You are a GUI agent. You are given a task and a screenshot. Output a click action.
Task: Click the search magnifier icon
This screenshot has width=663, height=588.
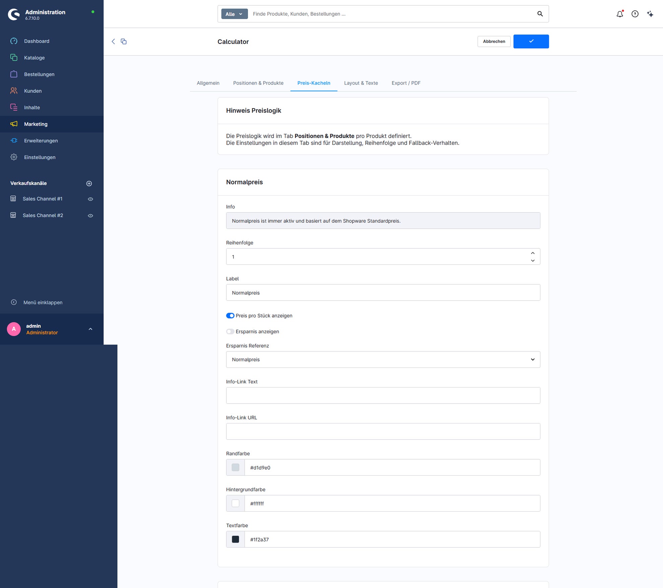click(540, 14)
